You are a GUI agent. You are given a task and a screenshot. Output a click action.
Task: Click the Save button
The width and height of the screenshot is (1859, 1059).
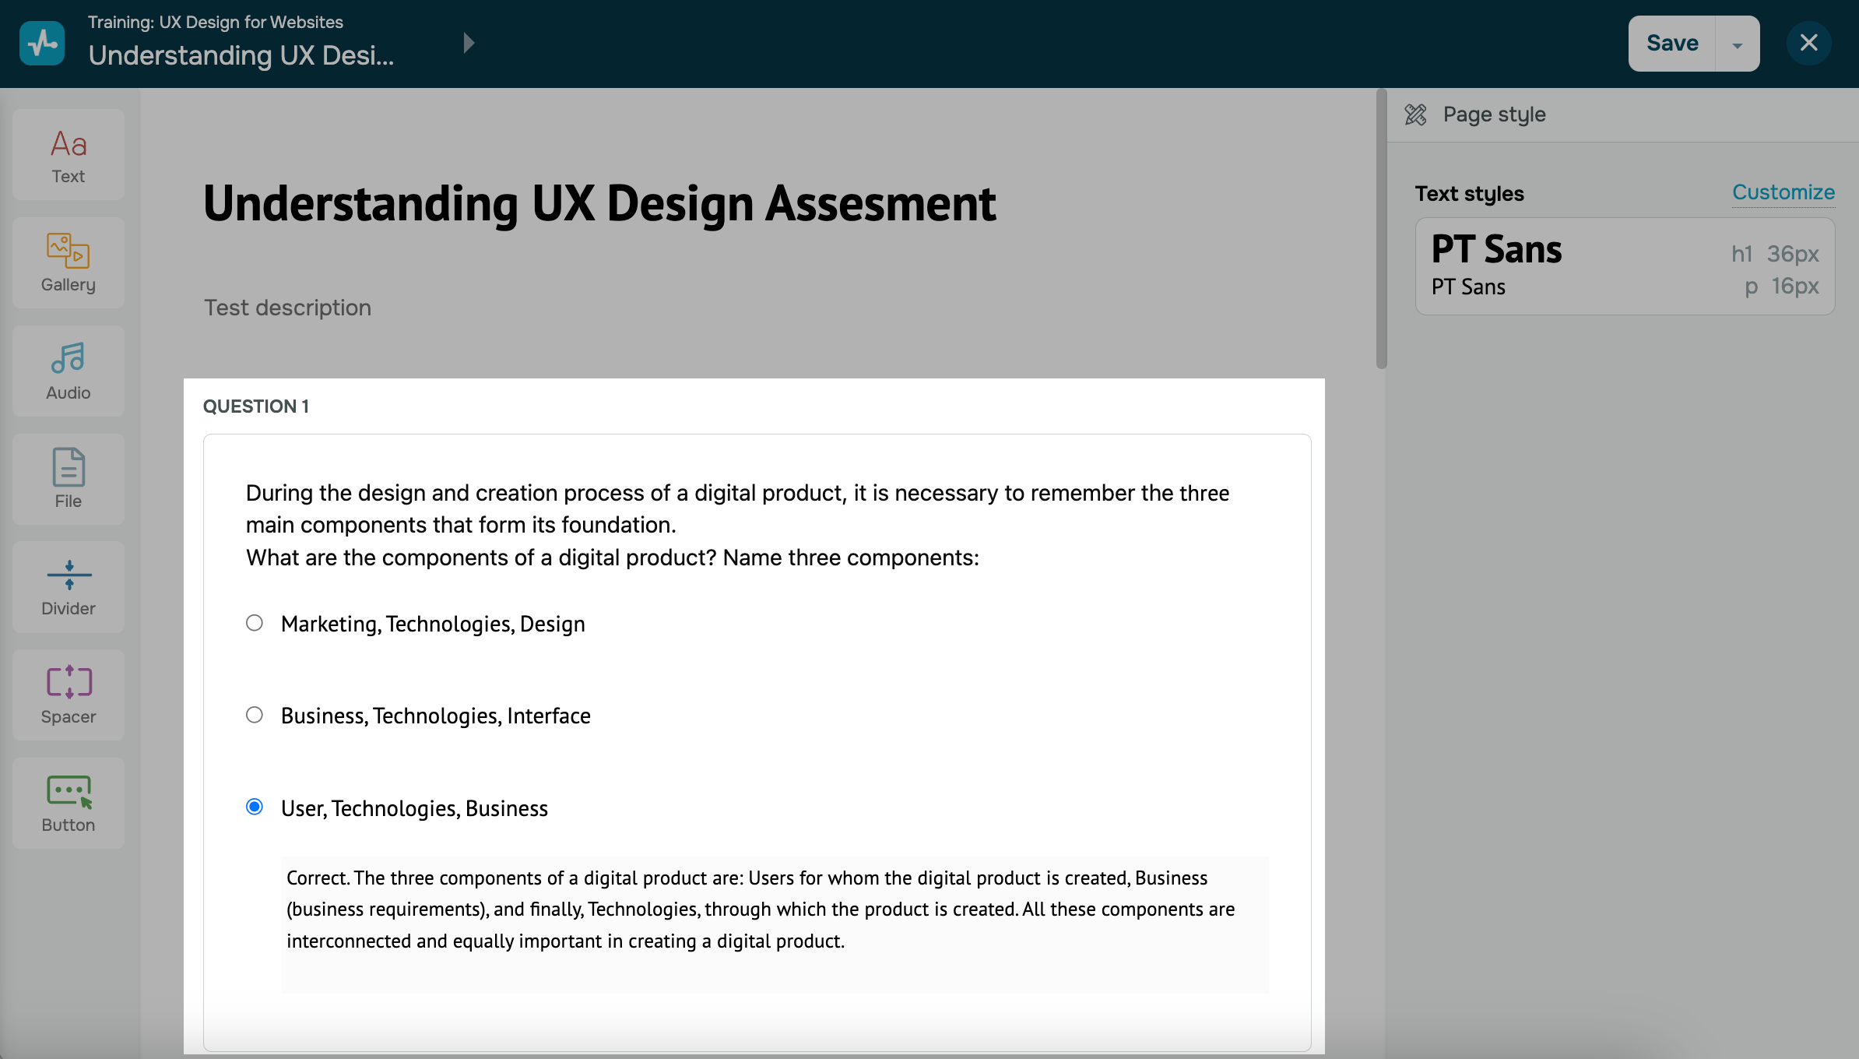tap(1672, 44)
